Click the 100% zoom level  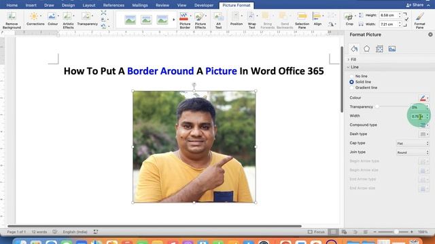(x=423, y=232)
